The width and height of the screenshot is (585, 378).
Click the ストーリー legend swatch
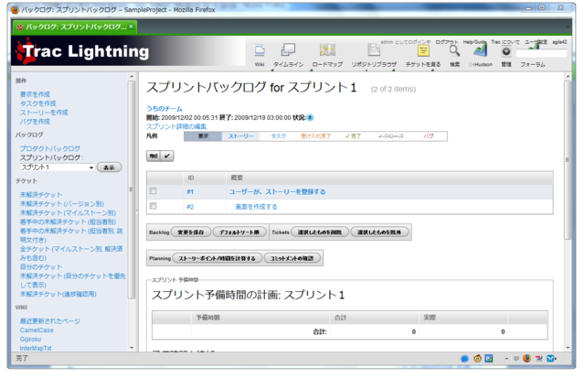click(240, 136)
